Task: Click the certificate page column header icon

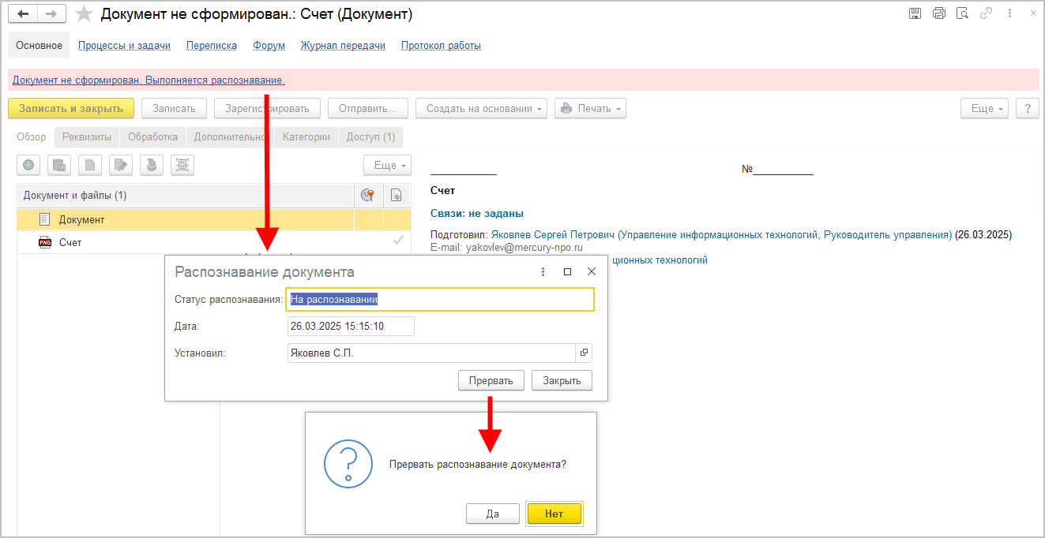Action: coord(397,195)
